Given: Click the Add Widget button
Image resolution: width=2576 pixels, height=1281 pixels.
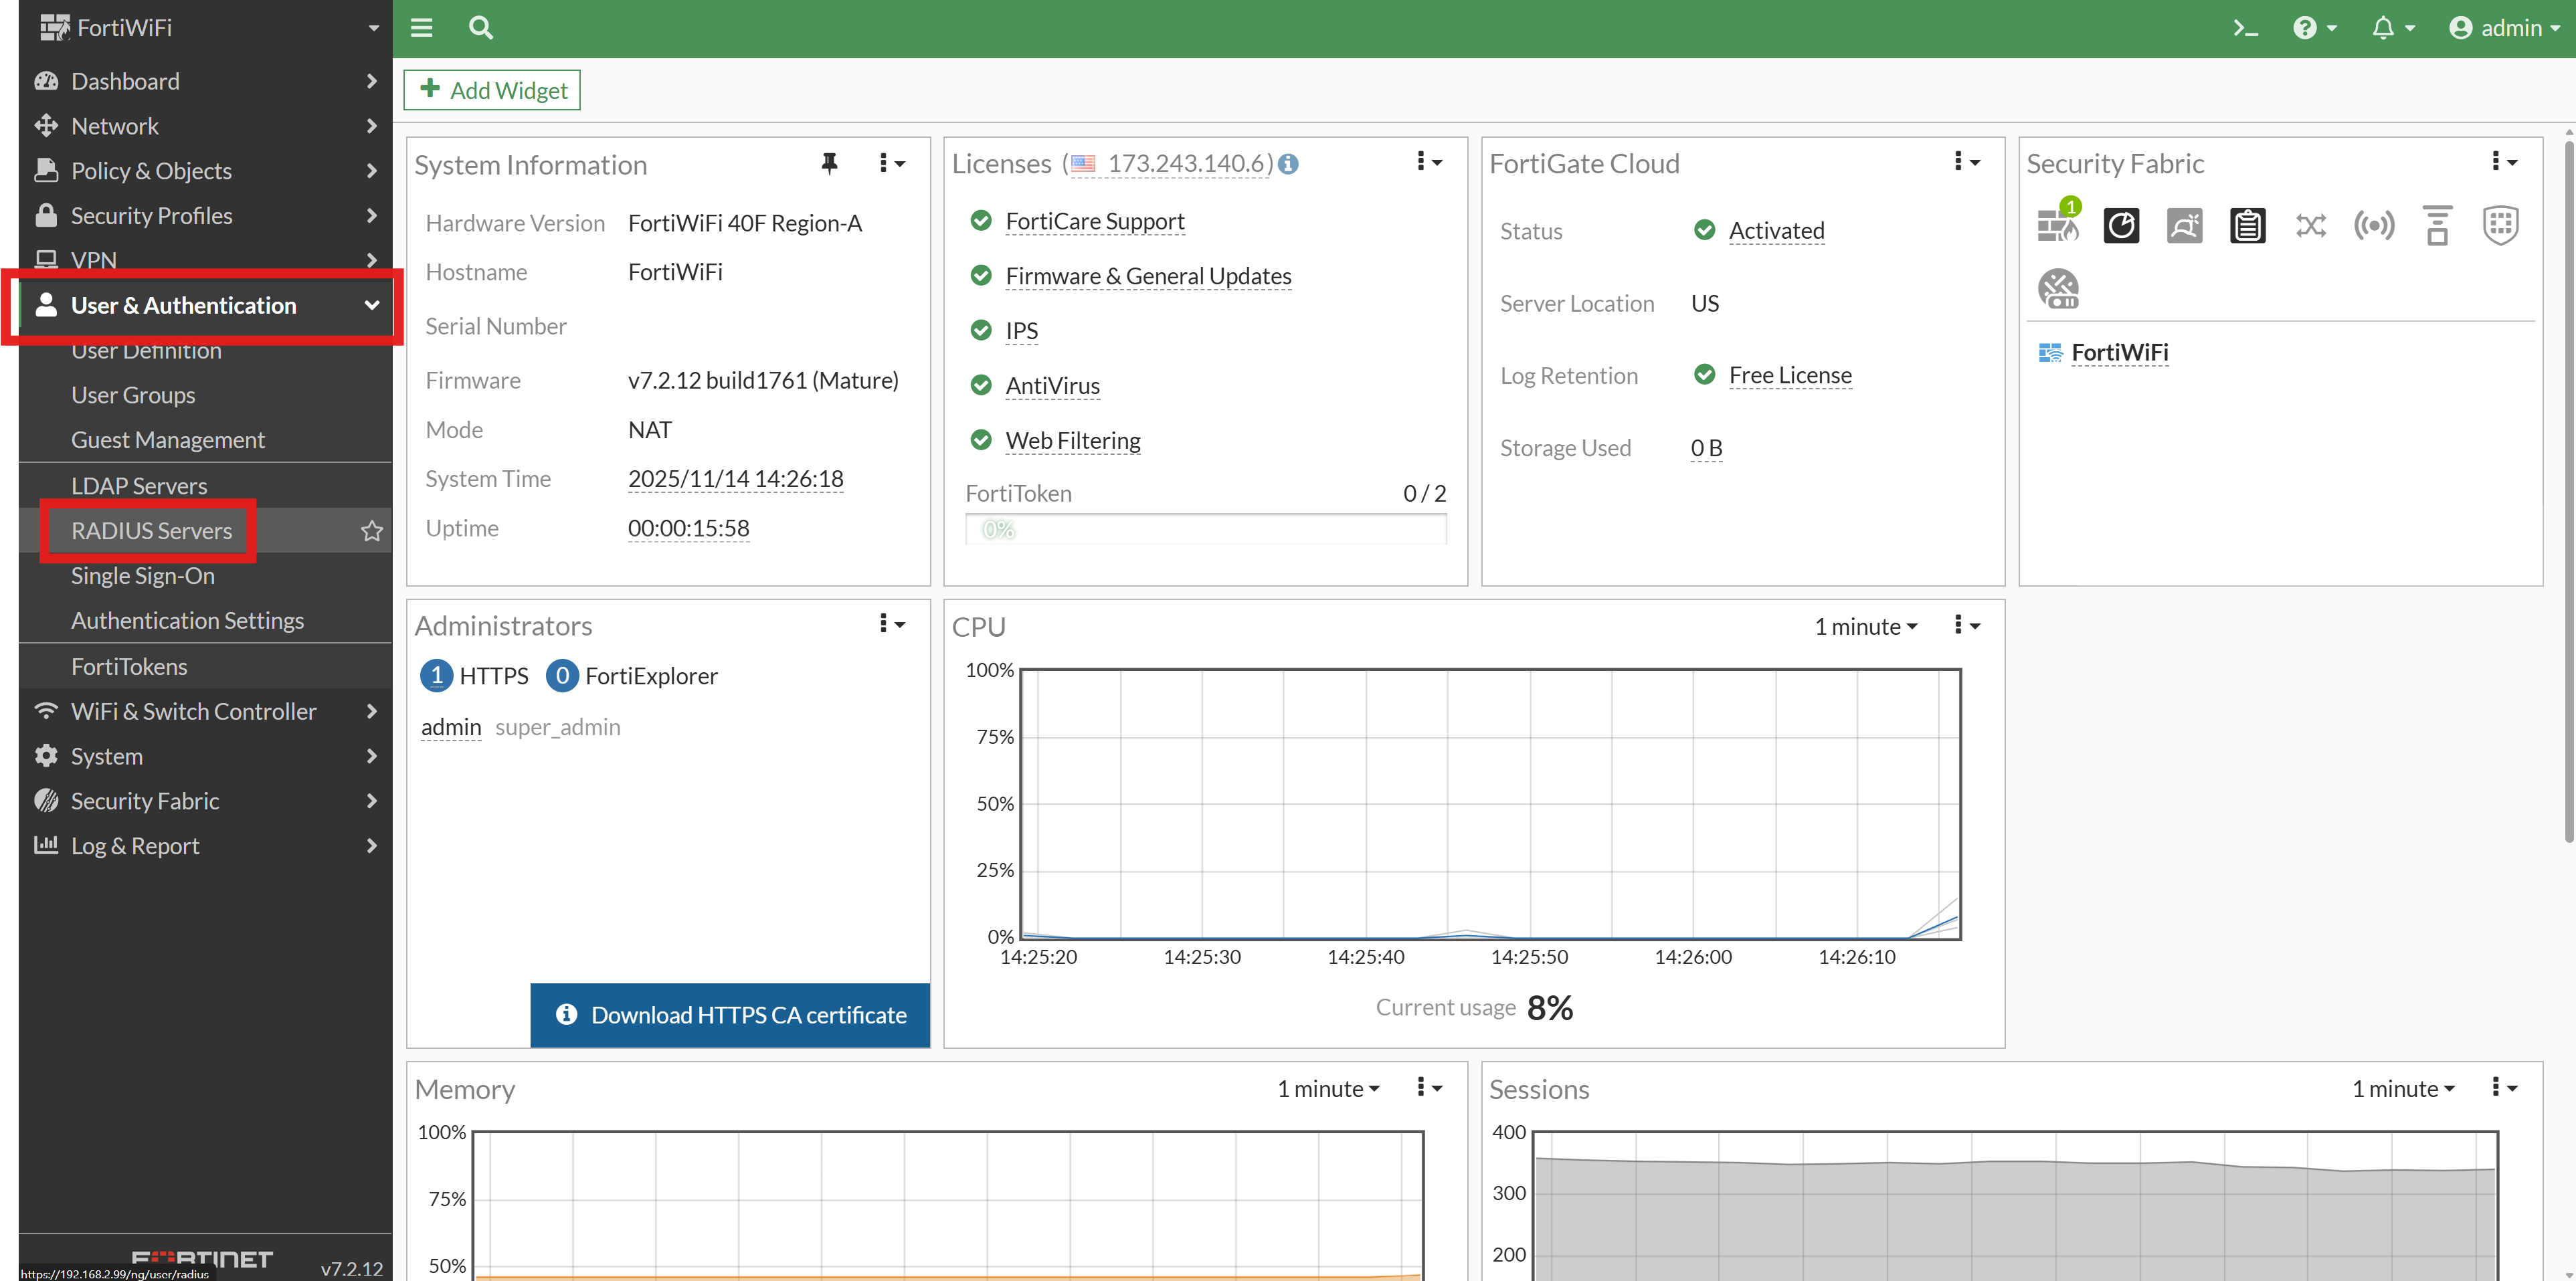Looking at the screenshot, I should (x=491, y=89).
